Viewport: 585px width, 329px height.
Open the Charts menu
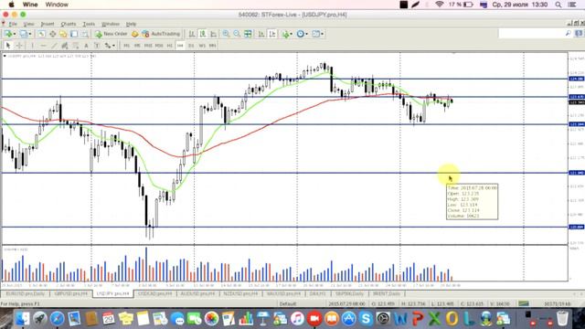click(x=69, y=24)
